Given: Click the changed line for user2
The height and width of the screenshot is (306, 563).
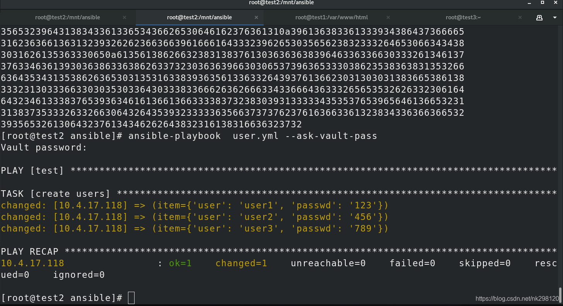Looking at the screenshot, I should pyautogui.click(x=194, y=217).
